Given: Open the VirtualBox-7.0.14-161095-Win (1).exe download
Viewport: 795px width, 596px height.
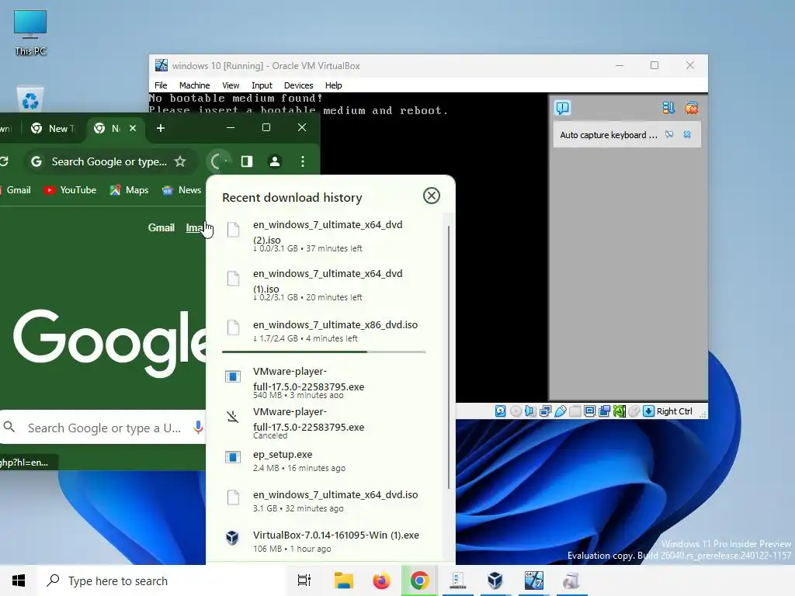Looking at the screenshot, I should pos(325,541).
